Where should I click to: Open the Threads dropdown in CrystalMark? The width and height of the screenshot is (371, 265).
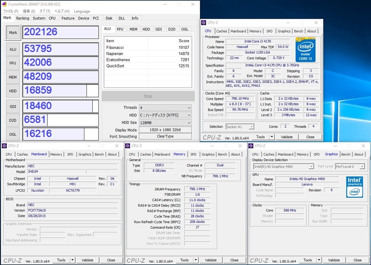165,108
